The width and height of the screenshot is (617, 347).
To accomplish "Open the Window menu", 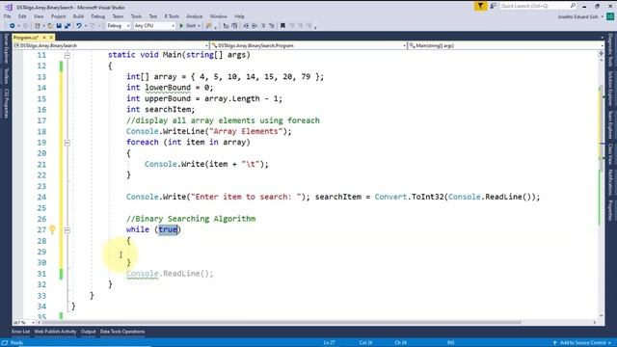I will pos(219,16).
